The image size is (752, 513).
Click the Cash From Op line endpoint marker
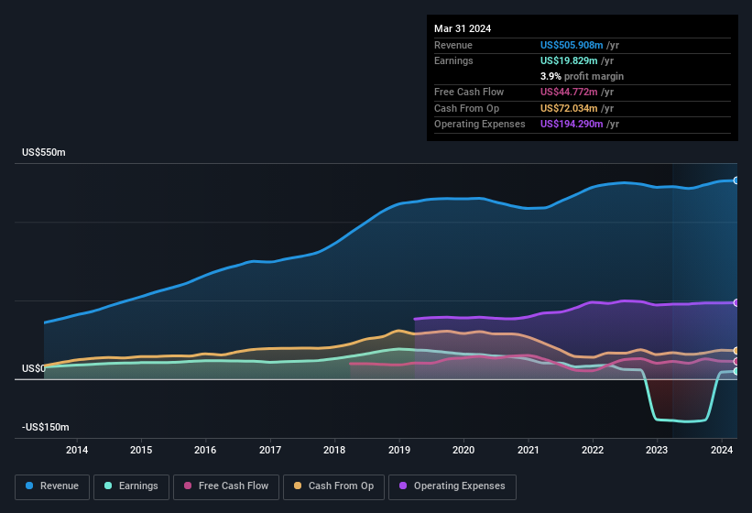click(x=736, y=351)
